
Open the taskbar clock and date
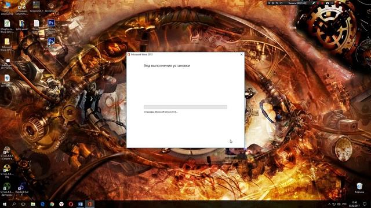(354, 204)
